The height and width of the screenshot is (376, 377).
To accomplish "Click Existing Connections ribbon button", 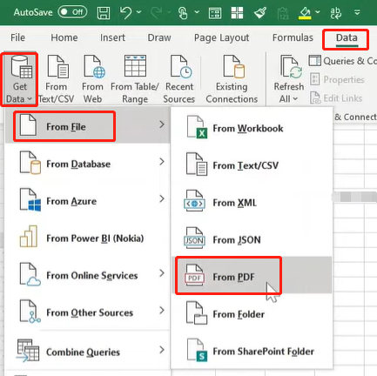I will (x=232, y=79).
